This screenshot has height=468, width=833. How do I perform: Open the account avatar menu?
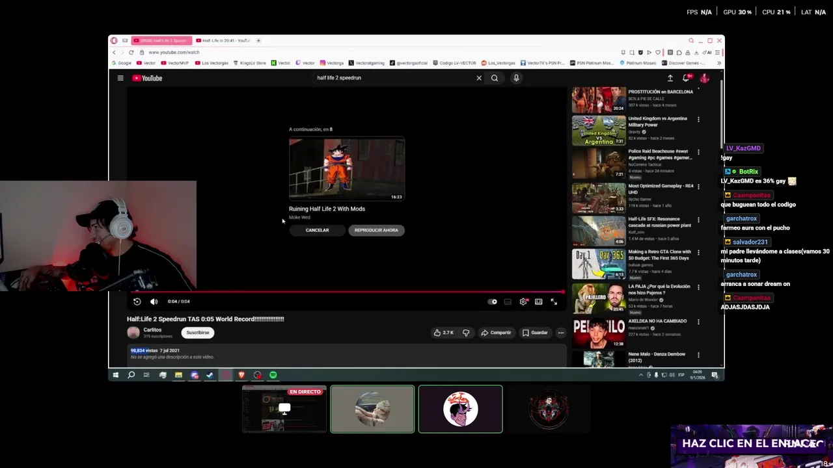coord(704,78)
